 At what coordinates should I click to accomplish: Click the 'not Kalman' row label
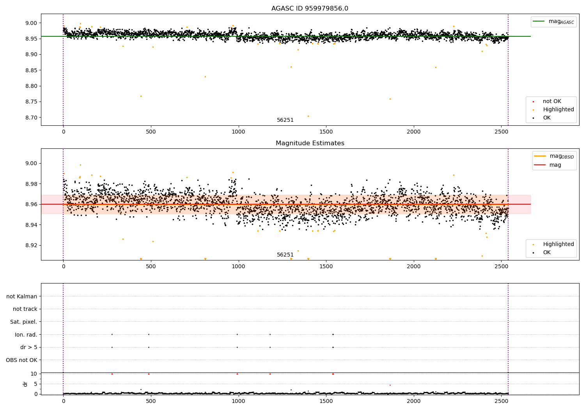(x=22, y=296)
